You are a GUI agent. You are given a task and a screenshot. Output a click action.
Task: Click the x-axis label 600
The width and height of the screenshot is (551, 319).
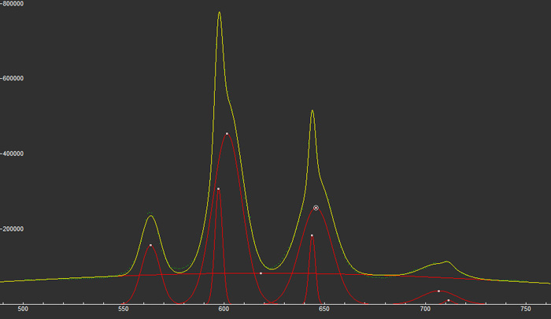(x=224, y=309)
